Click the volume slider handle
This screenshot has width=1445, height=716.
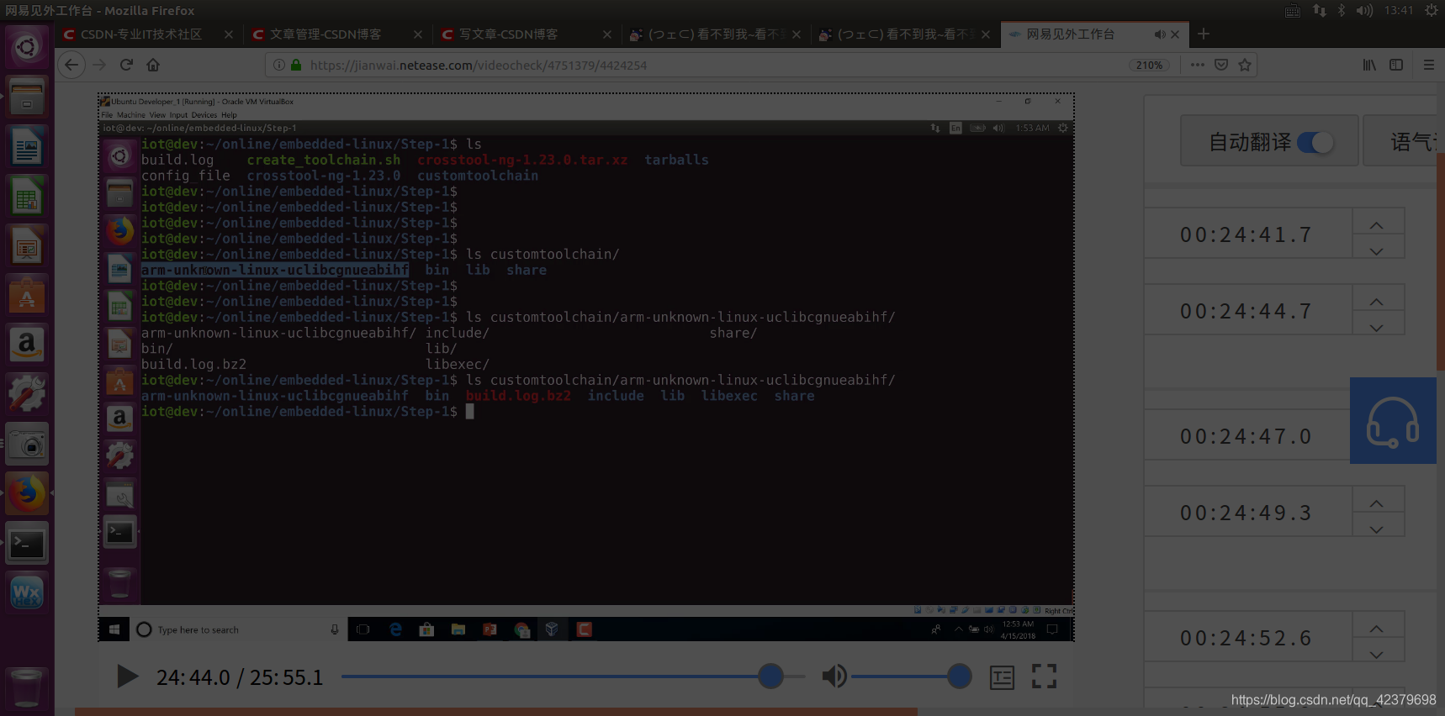pyautogui.click(x=959, y=677)
